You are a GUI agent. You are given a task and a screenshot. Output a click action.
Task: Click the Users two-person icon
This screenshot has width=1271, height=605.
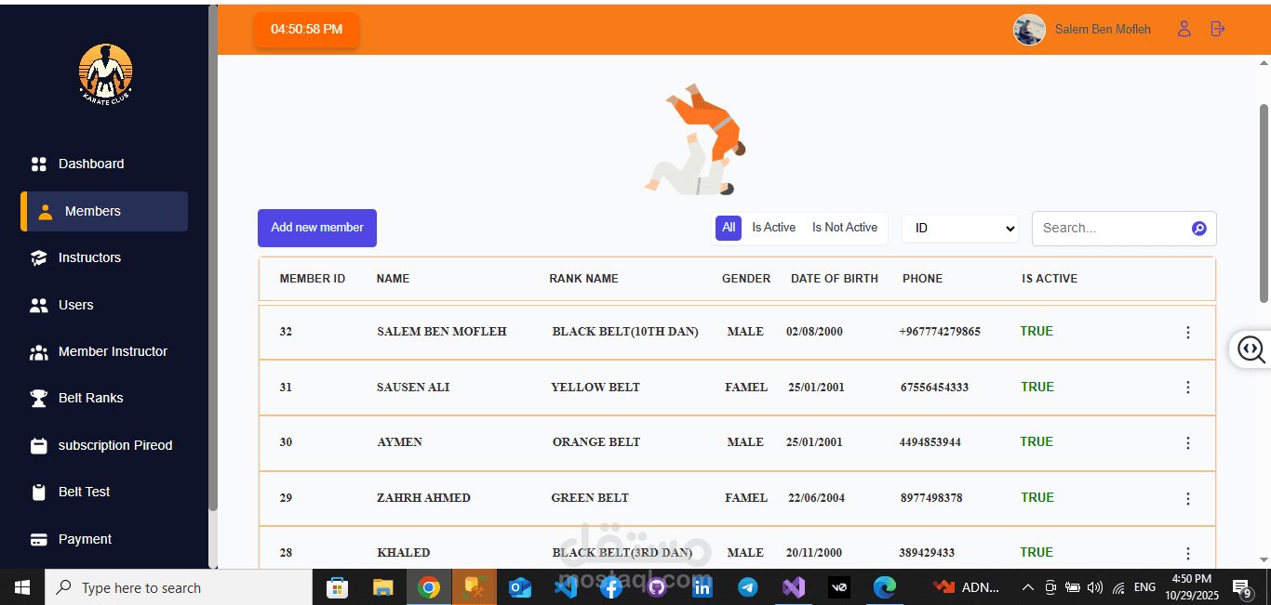pos(39,305)
